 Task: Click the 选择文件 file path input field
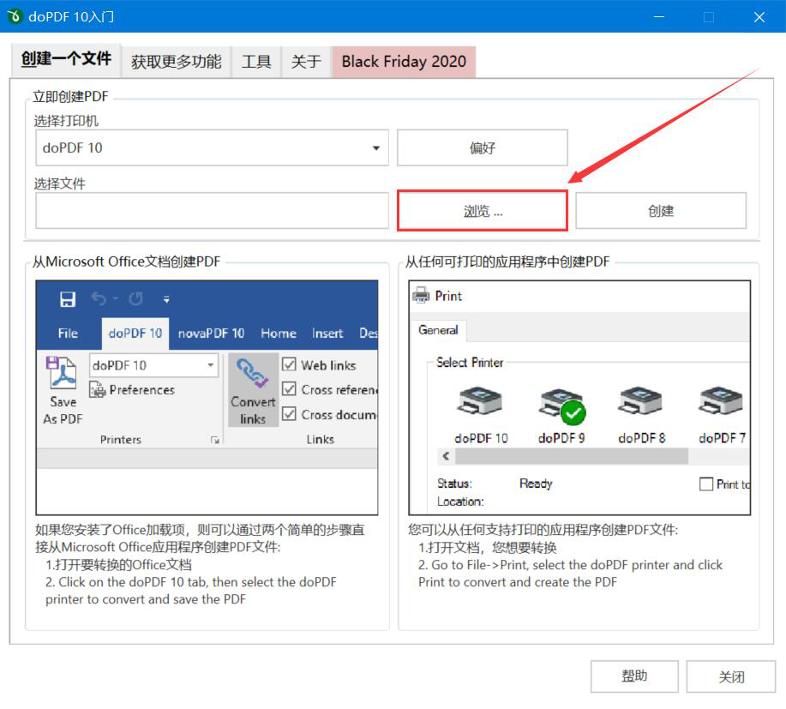point(212,211)
